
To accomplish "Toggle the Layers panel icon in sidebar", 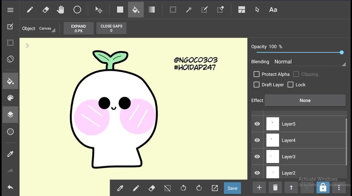I will [x=10, y=114].
